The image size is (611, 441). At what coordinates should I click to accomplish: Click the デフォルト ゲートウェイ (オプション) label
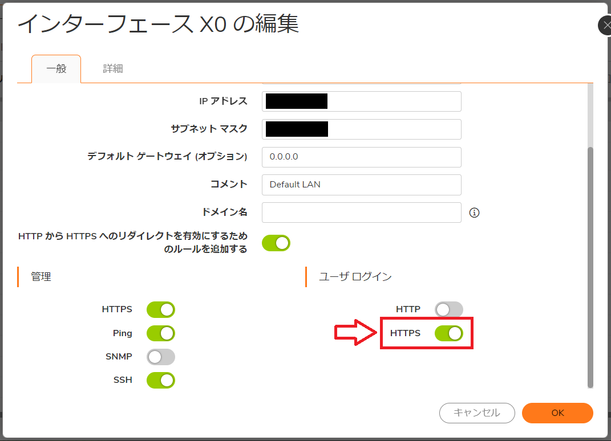coord(167,157)
